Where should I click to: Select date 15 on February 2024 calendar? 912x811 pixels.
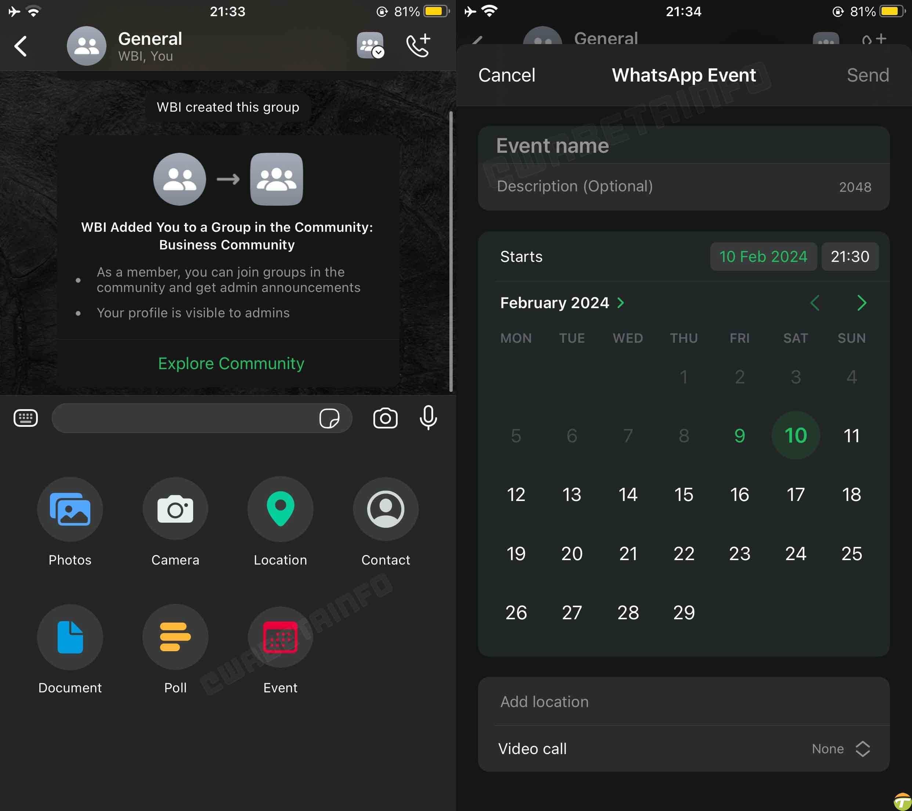[x=684, y=493]
